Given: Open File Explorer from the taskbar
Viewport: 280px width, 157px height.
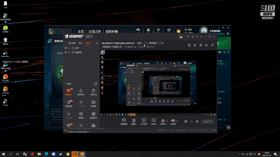Looking at the screenshot, I should (39, 154).
